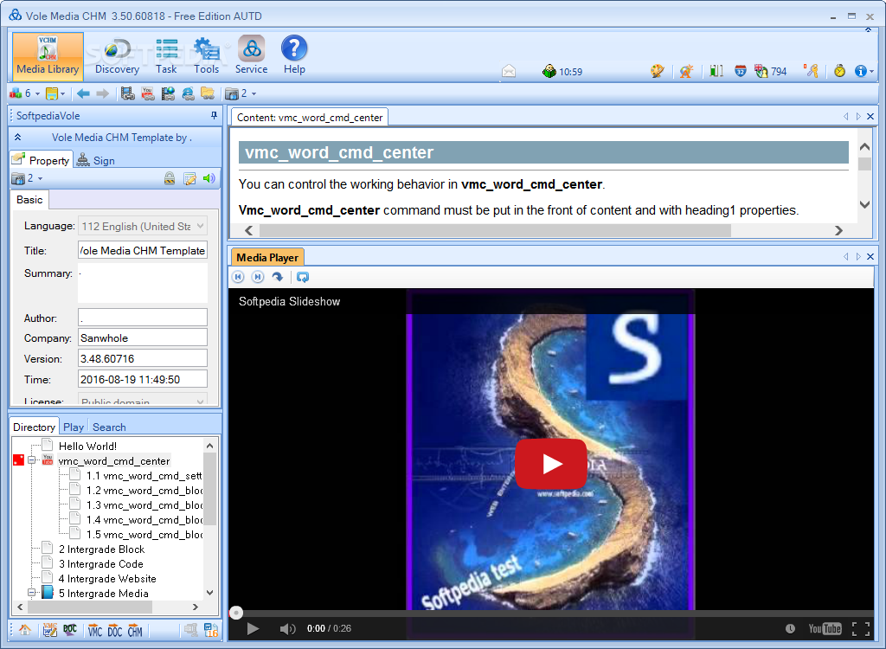Select the 2 Intergrade Block item
Screen dimensions: 886x649
(102, 549)
